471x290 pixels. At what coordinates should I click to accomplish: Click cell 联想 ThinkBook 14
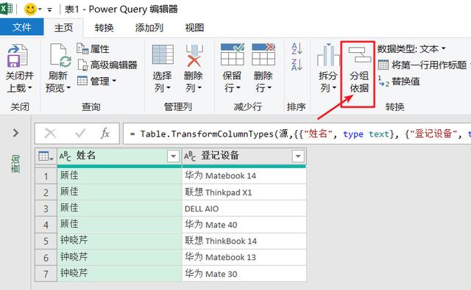click(244, 241)
